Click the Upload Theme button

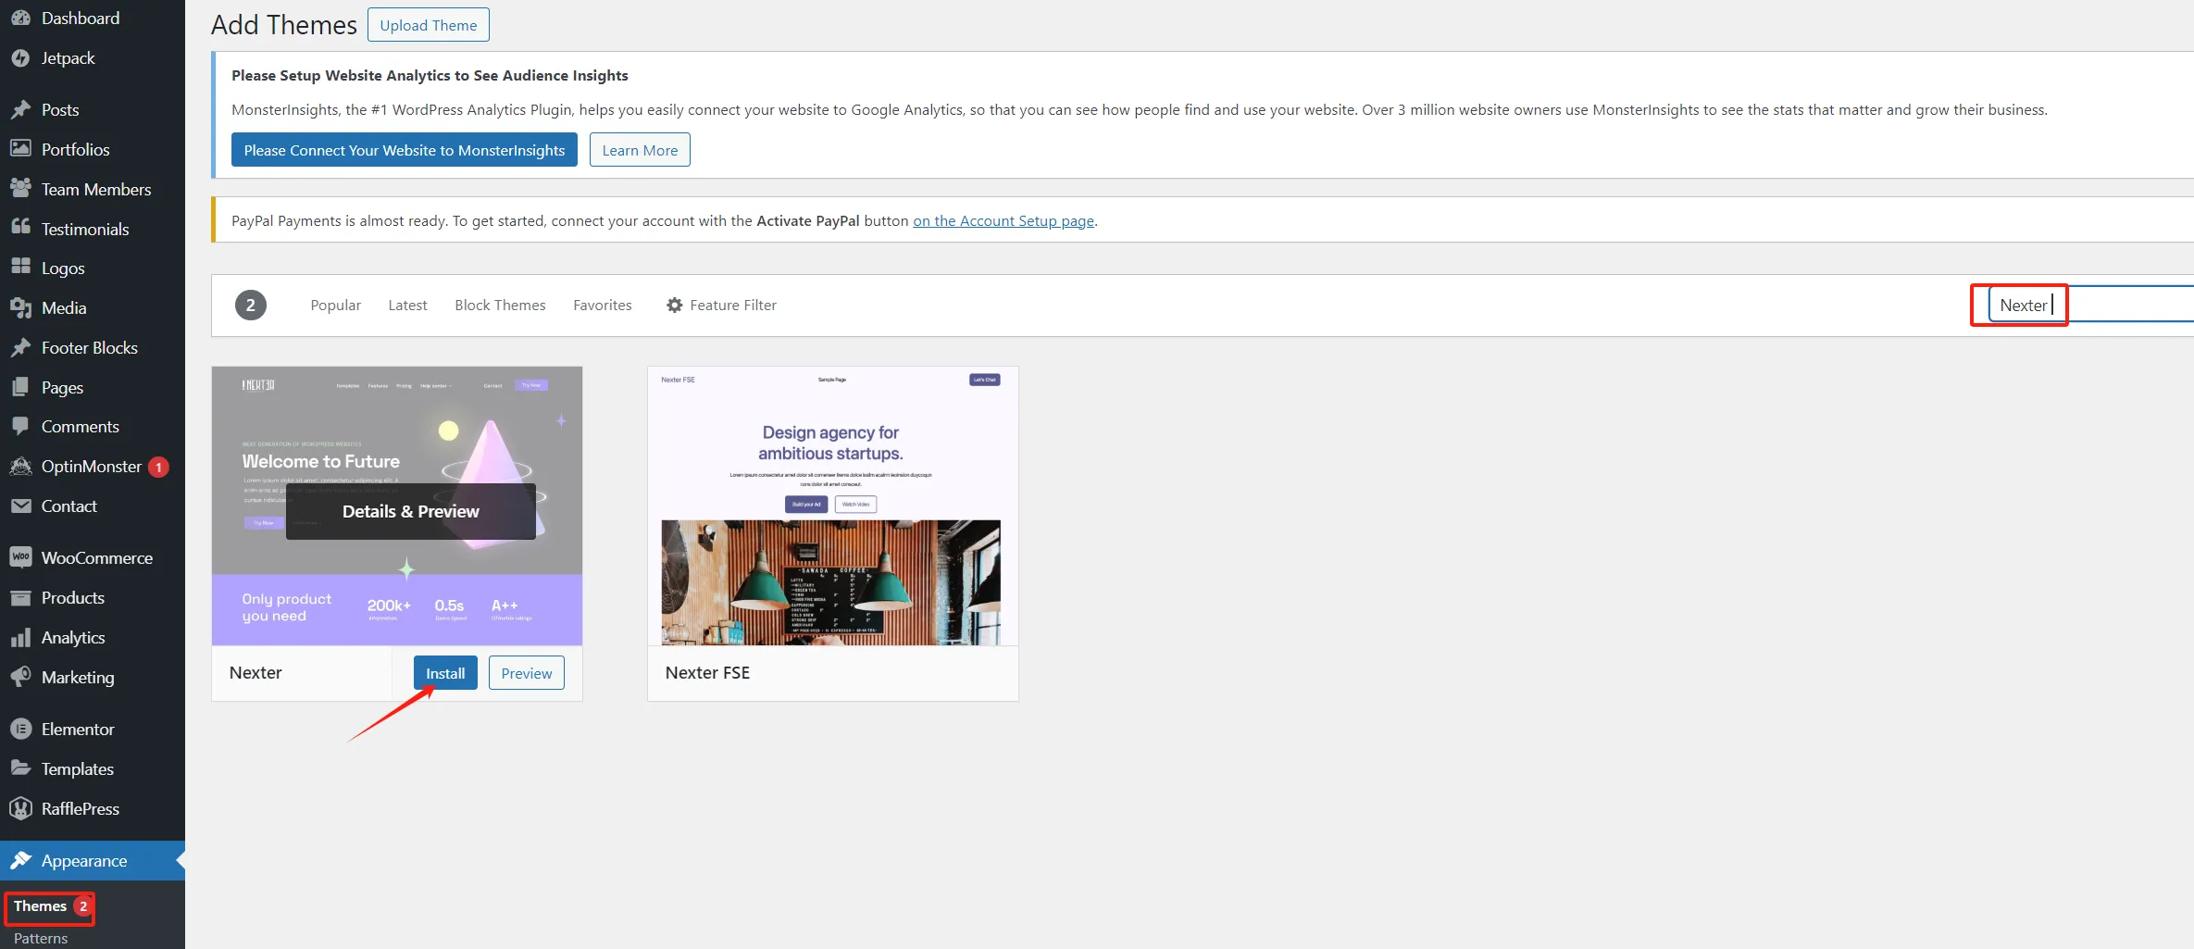(x=429, y=25)
